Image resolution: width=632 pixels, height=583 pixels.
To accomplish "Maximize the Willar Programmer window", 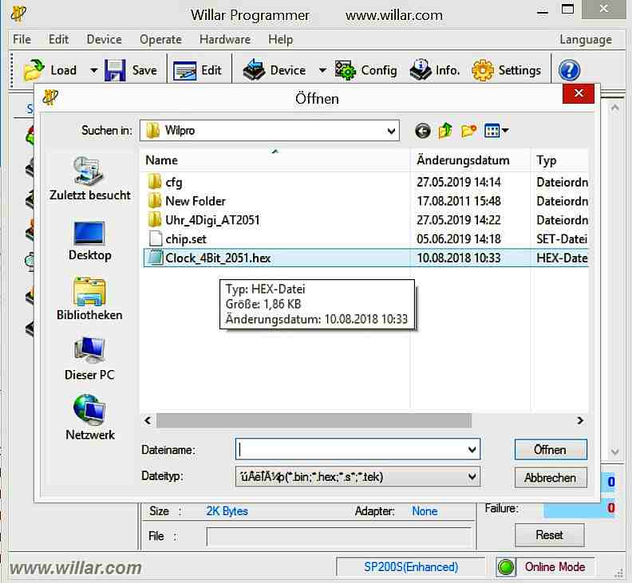I will (x=567, y=10).
